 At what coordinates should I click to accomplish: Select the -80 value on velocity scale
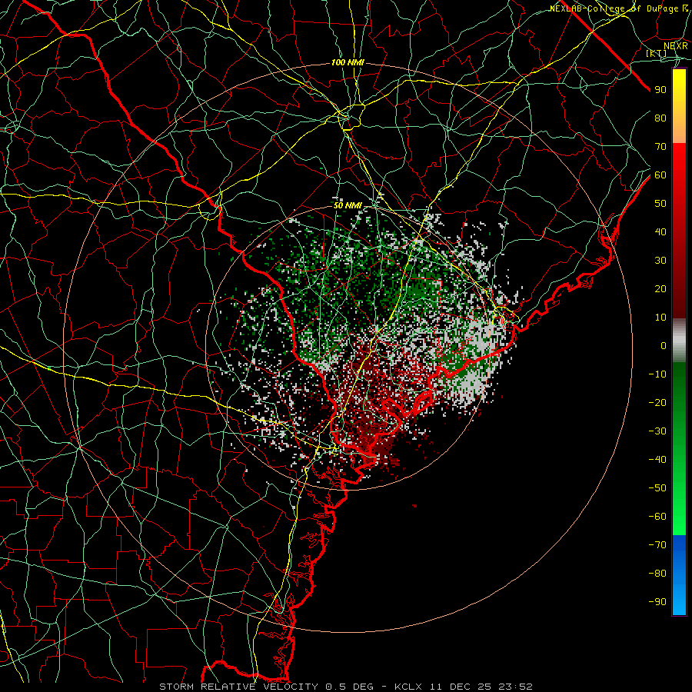pyautogui.click(x=657, y=574)
